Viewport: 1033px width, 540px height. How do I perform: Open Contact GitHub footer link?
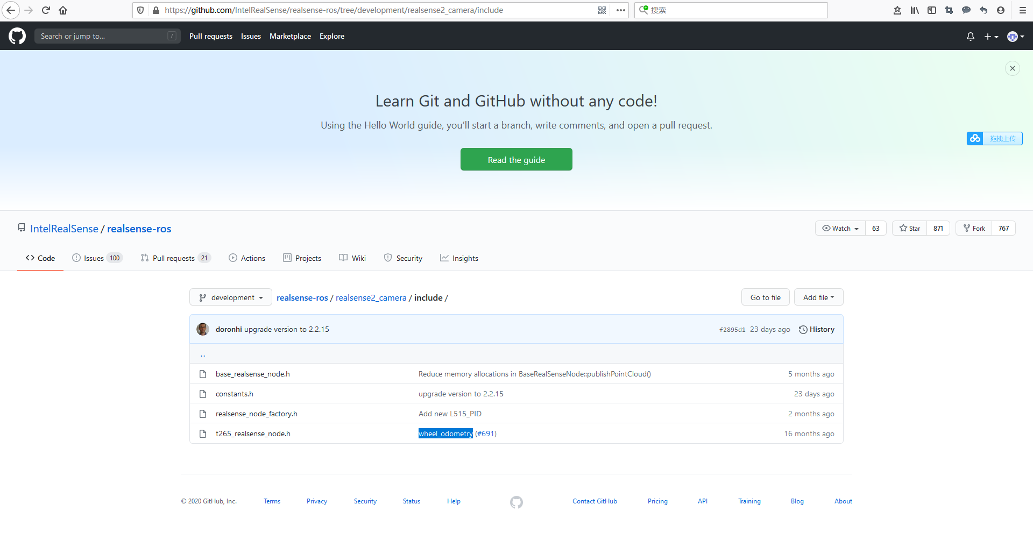(x=595, y=501)
